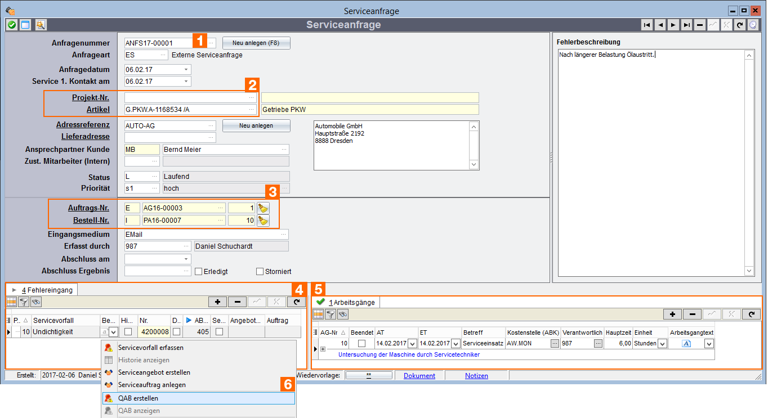Select Serviceangebot erstellen from the context menu
This screenshot has height=418, width=768.
[199, 372]
